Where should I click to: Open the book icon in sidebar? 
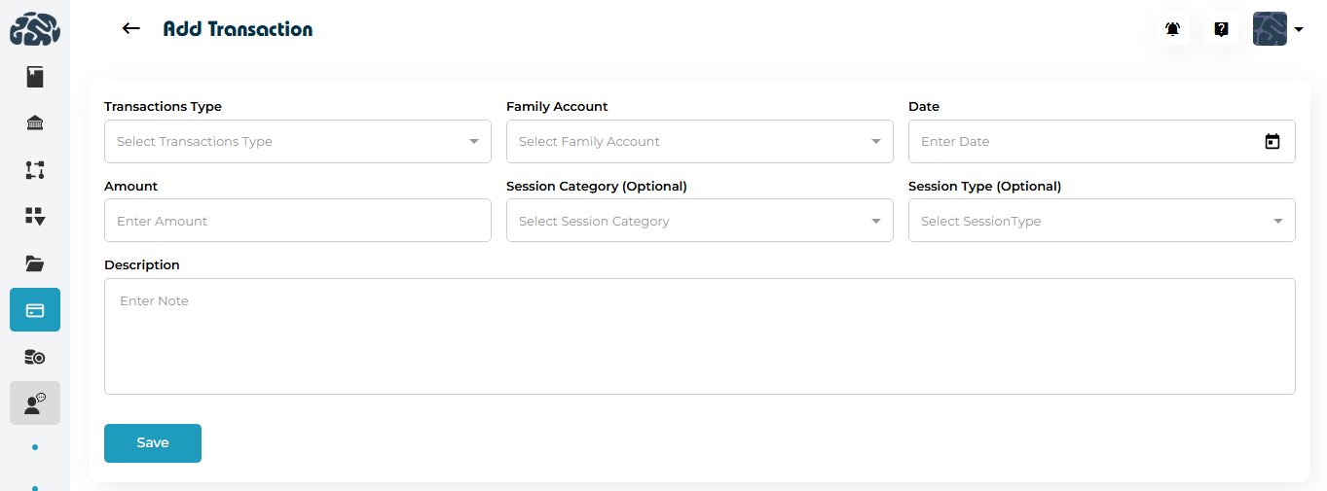tap(35, 77)
